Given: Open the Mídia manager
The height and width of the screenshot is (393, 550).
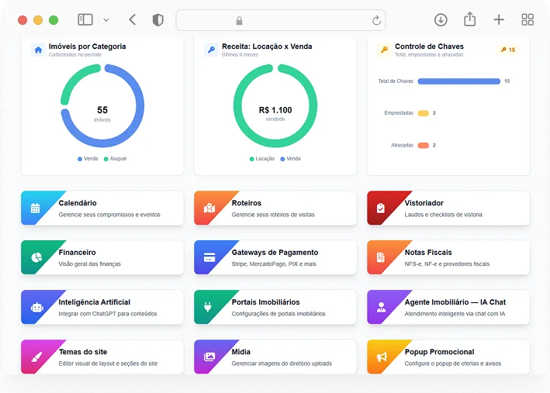Looking at the screenshot, I should coord(275,357).
